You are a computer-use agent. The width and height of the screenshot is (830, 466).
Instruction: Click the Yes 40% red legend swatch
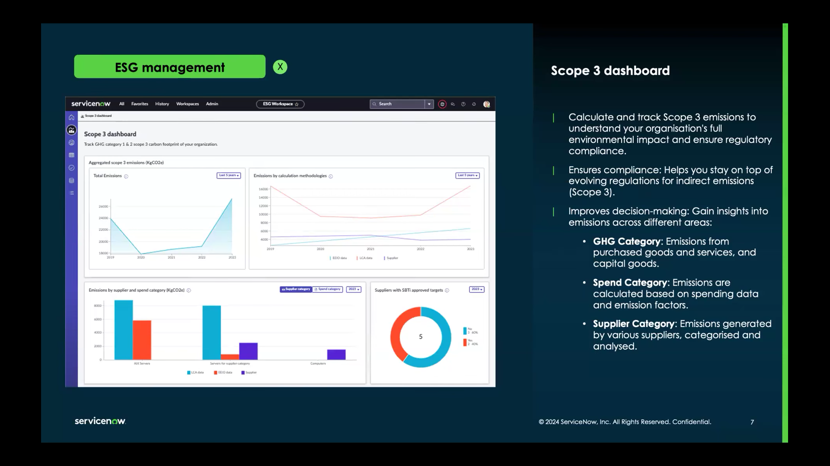tap(465, 342)
